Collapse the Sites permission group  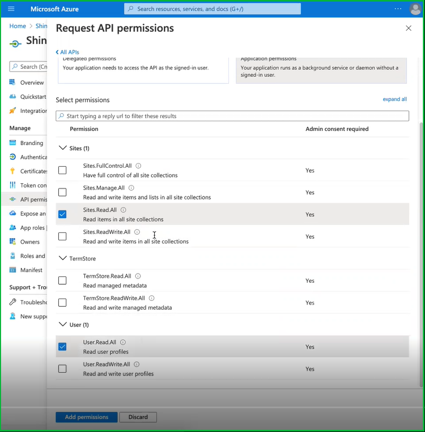coord(63,148)
